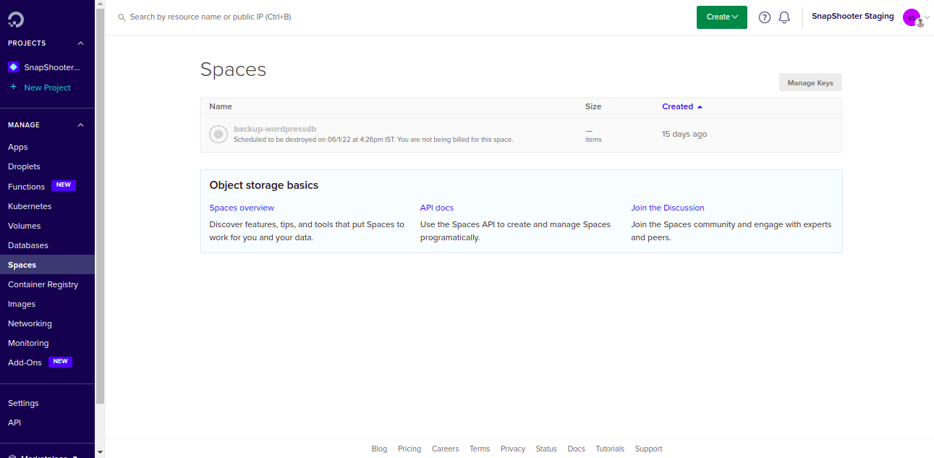934x458 pixels.
Task: Open Kubernetes in the sidebar
Action: click(30, 206)
